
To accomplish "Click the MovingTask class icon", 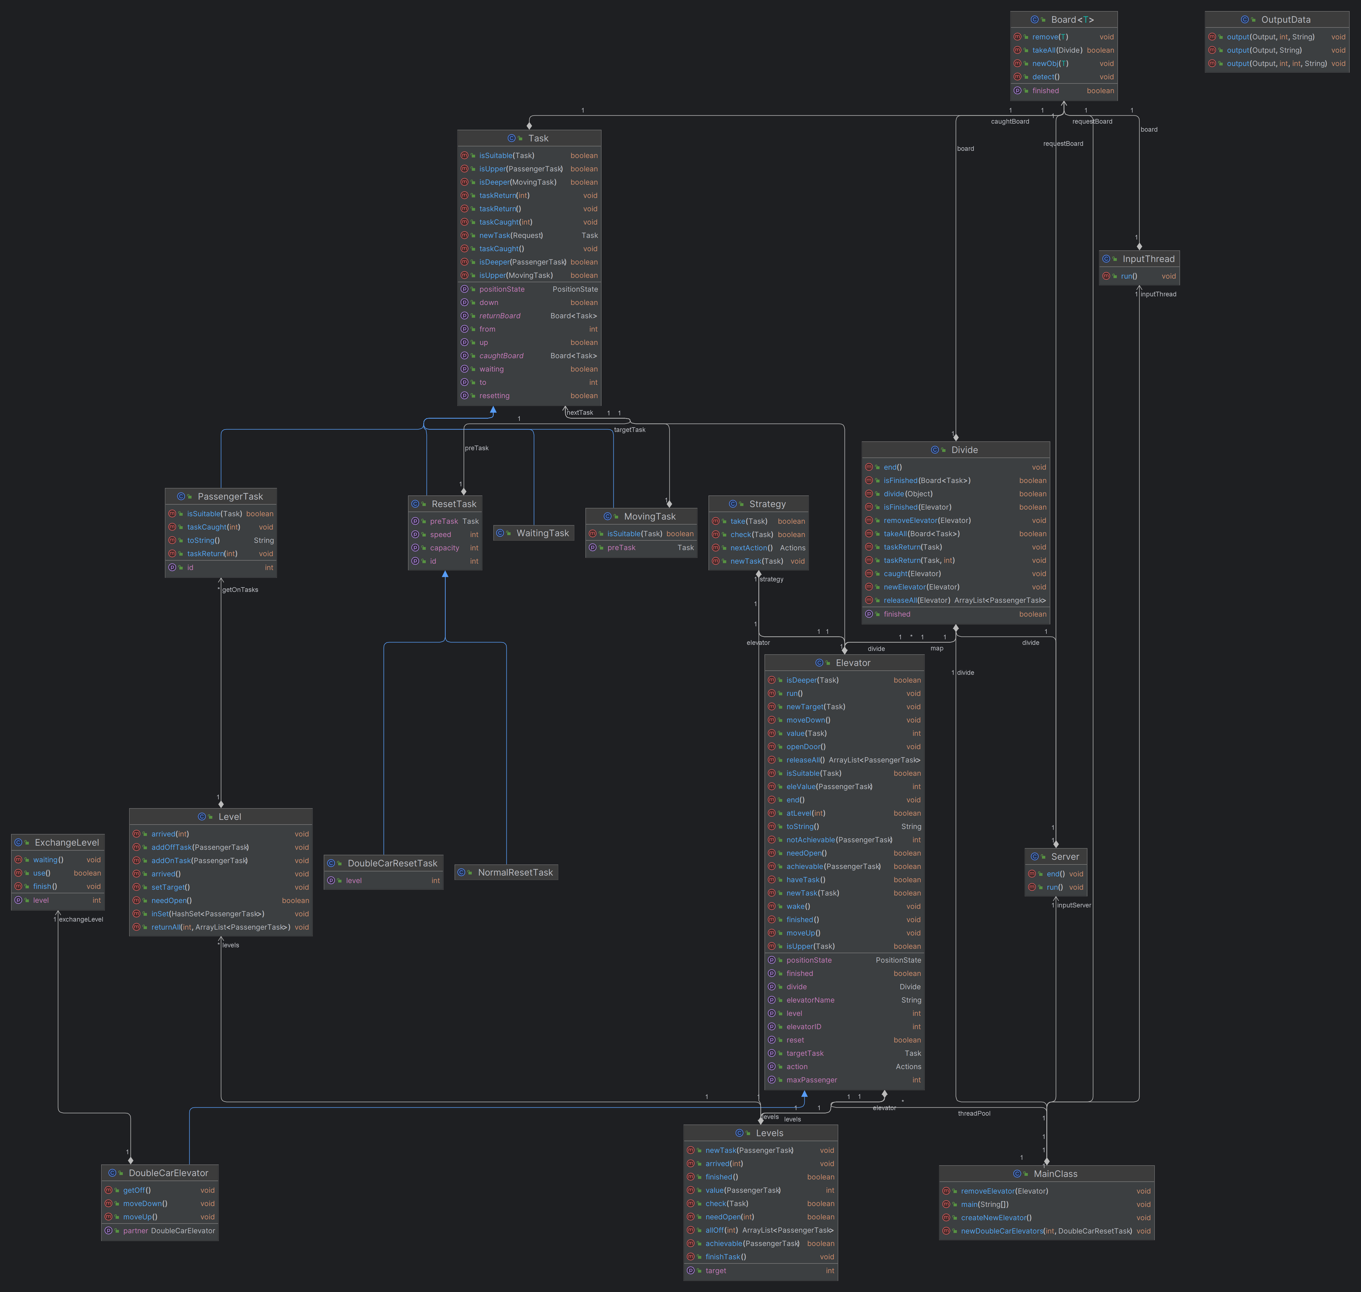I will 607,517.
